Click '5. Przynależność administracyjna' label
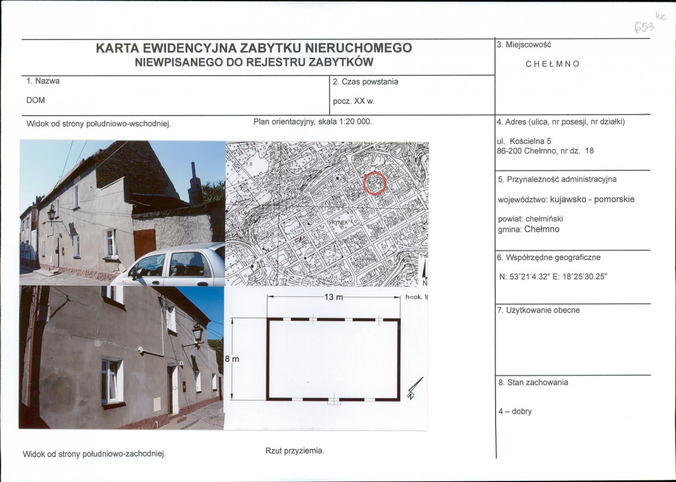Viewport: 676px width, 482px height. click(x=557, y=179)
